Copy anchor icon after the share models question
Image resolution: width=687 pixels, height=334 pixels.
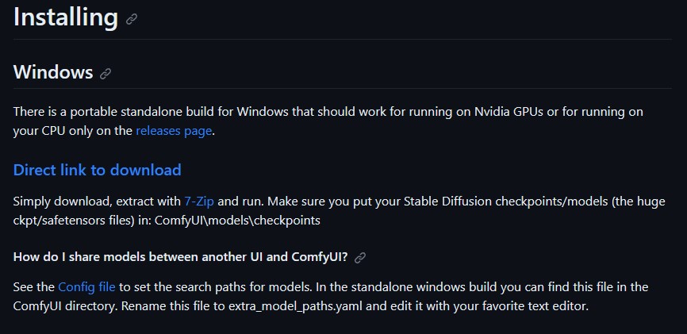coord(360,257)
